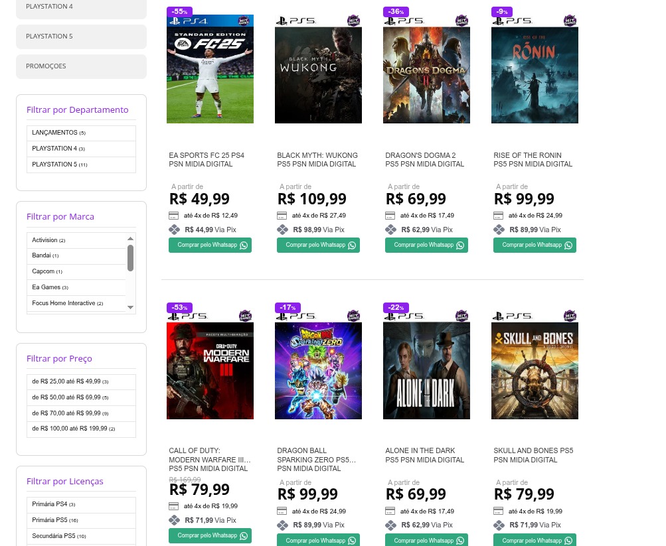Select the Activision brand filter
Image resolution: width=666 pixels, height=546 pixels.
(45, 240)
